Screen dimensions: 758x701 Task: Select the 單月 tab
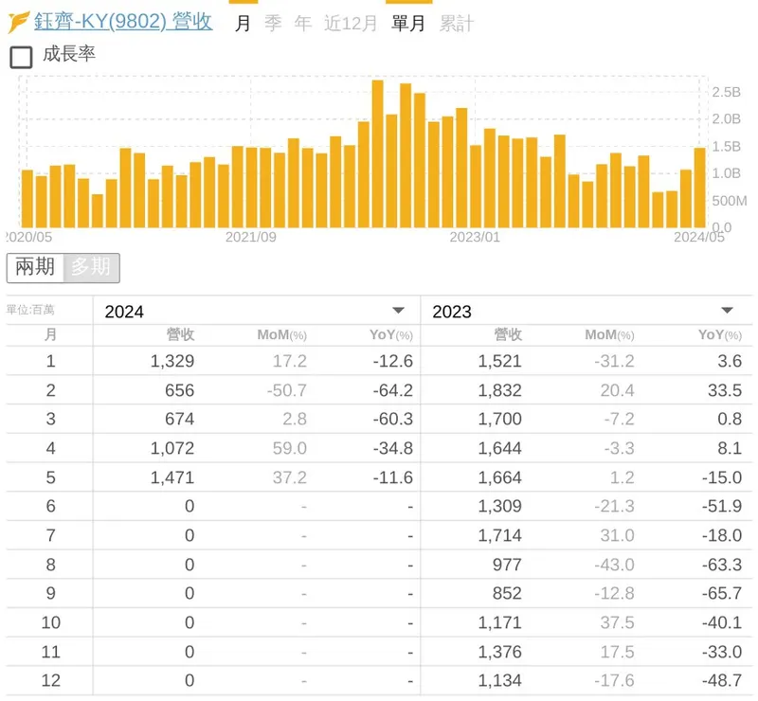pyautogui.click(x=408, y=23)
